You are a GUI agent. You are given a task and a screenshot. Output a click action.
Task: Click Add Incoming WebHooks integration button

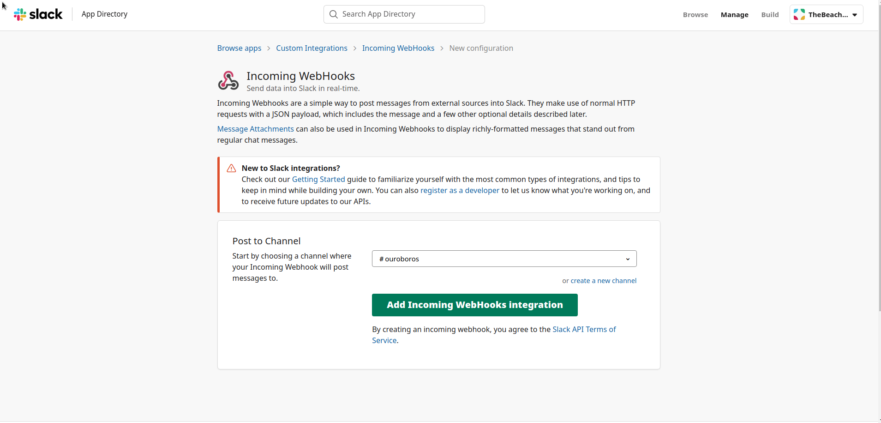click(474, 305)
